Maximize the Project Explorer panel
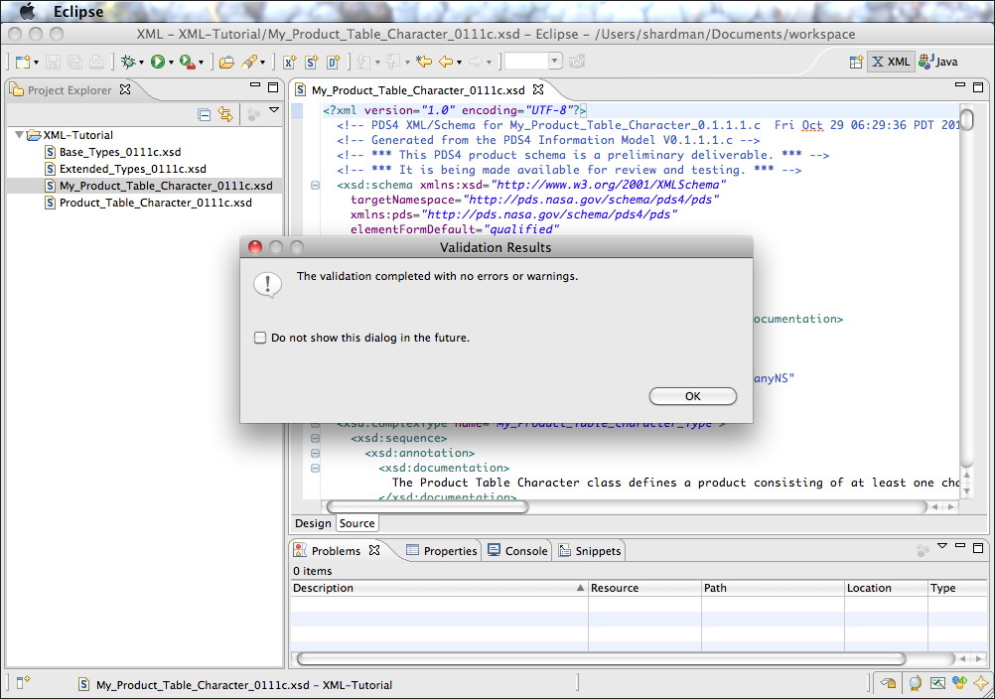 click(x=273, y=87)
